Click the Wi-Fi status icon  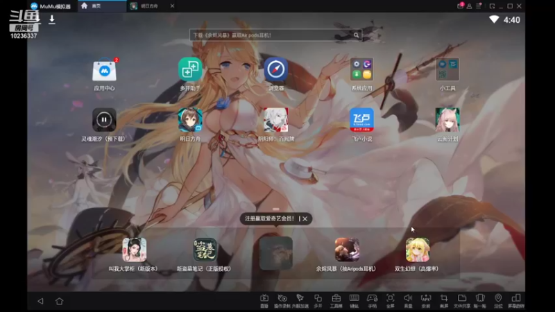coord(494,19)
